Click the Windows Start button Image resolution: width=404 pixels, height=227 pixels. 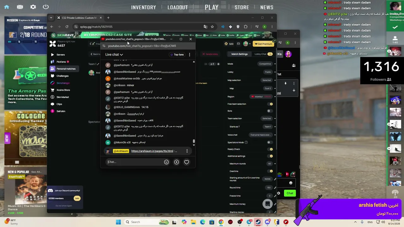[x=118, y=222]
